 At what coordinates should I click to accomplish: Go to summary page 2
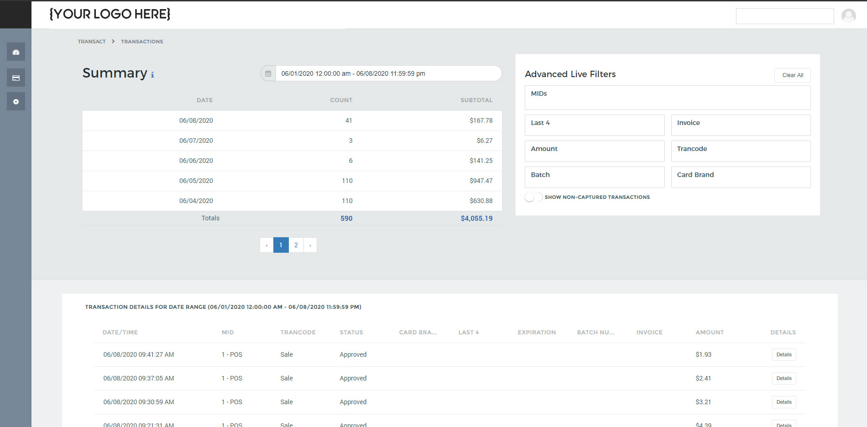[296, 245]
